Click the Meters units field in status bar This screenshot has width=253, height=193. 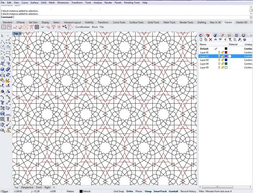[70, 191]
